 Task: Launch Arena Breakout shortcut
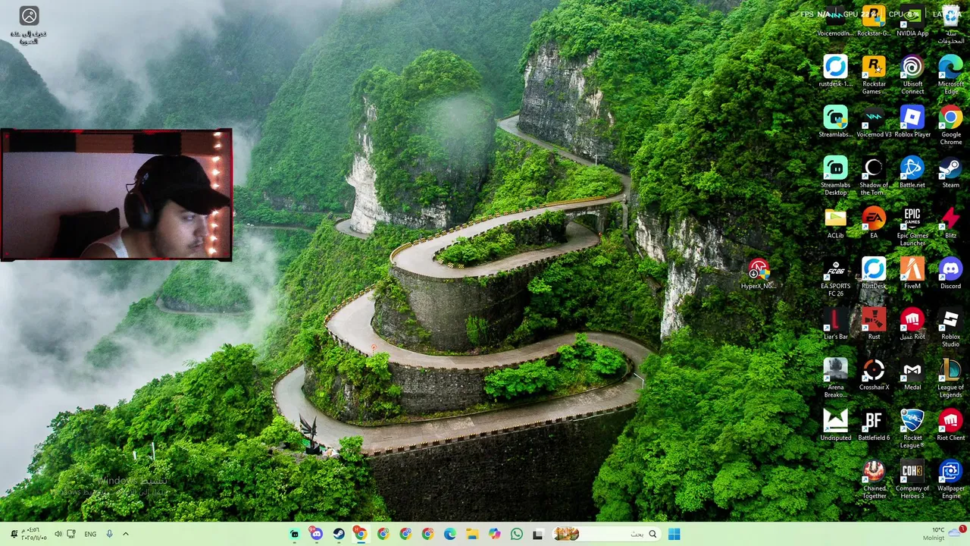[835, 378]
